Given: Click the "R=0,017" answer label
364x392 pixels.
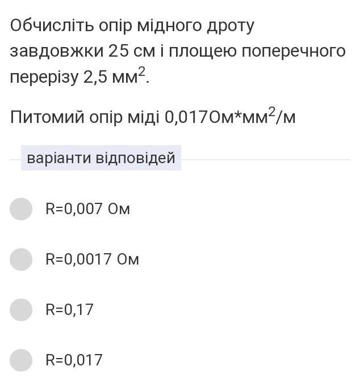Looking at the screenshot, I should pos(74,360).
